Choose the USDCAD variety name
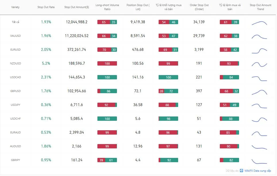The height and width of the screenshot is (176, 277). click(x=15, y=77)
